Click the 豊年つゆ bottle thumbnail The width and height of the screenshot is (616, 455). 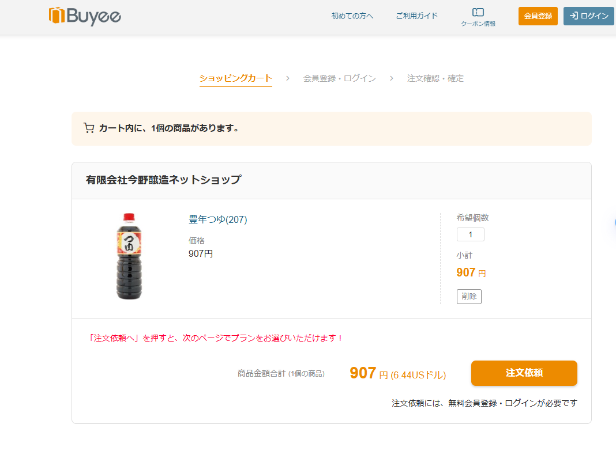[x=129, y=256]
